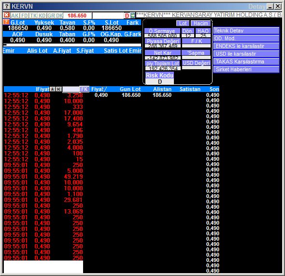Select the FD toolbar button
The image size is (285, 276).
(x=24, y=15)
